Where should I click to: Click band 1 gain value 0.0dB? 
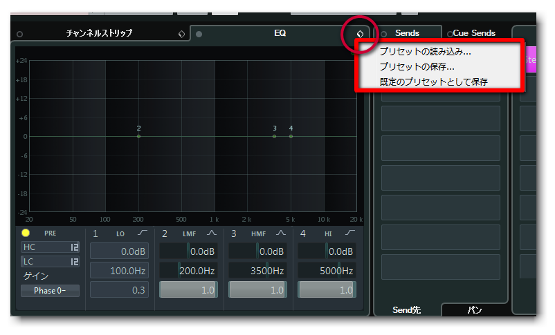click(x=119, y=251)
